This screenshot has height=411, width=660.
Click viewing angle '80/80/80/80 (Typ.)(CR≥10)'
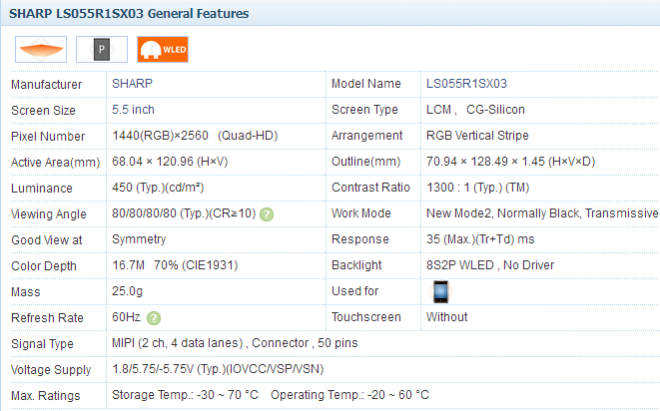click(184, 213)
